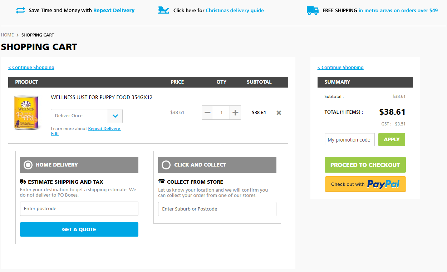Open the Repeat Delivery learn more link
This screenshot has width=447, height=272.
coord(104,129)
